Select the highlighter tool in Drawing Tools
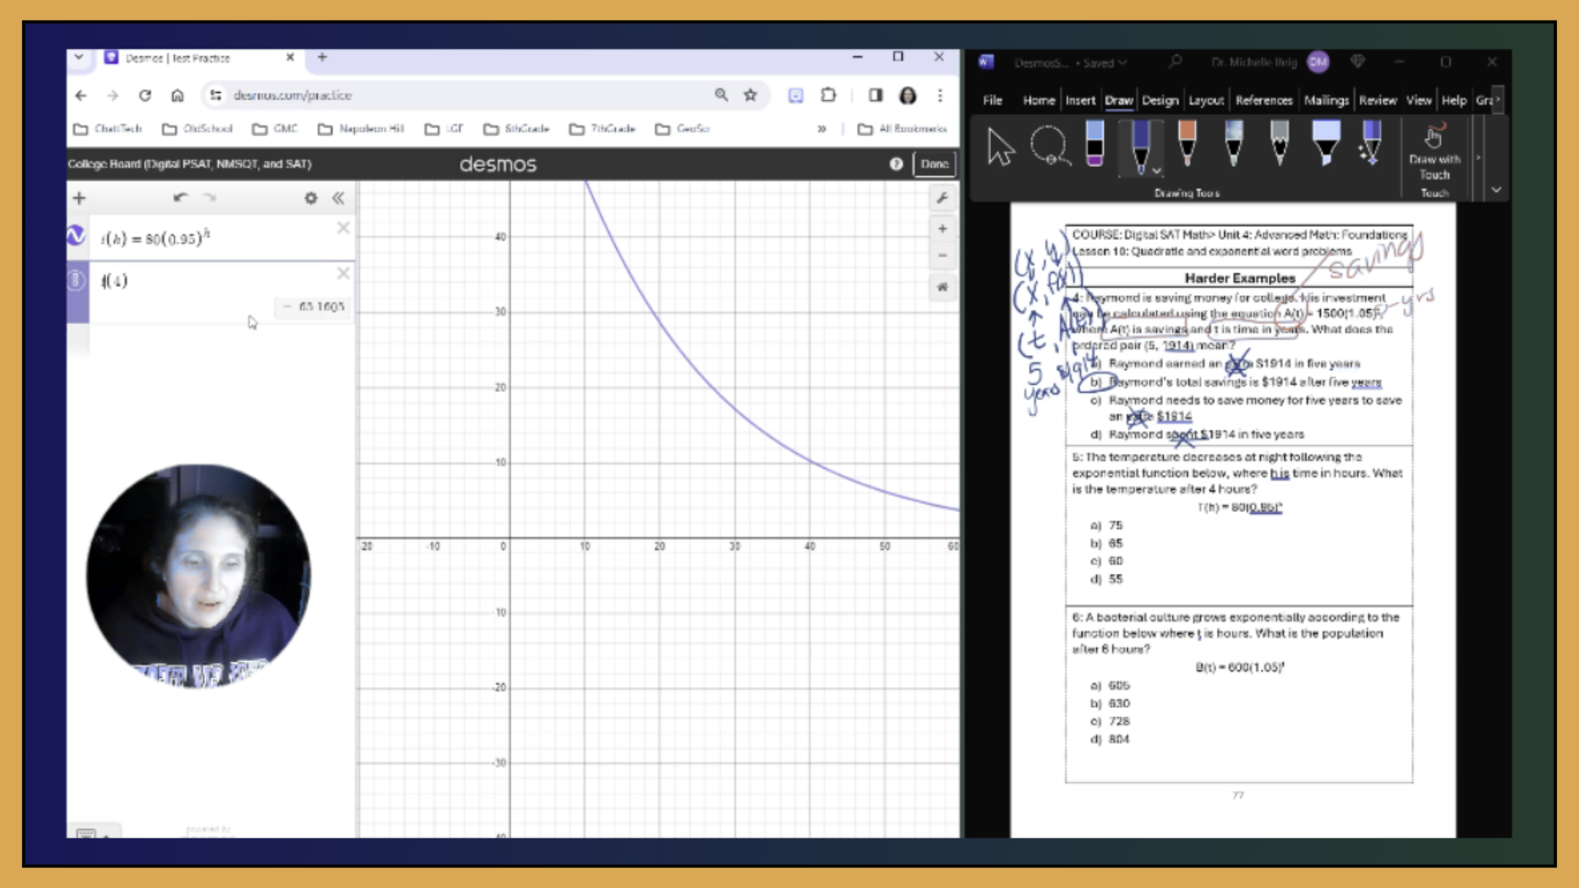 [1325, 144]
